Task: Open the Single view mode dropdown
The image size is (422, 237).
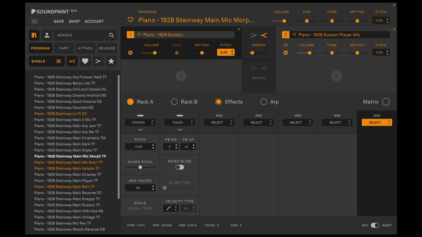Action: [46, 61]
